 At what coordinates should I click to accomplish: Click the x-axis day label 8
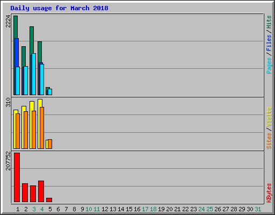[74, 209]
